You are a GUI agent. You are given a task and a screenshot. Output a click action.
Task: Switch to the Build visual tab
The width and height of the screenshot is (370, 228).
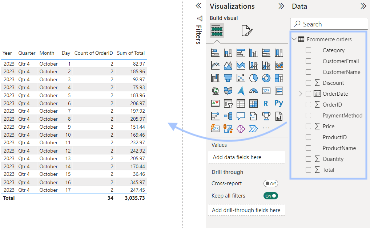(x=217, y=30)
